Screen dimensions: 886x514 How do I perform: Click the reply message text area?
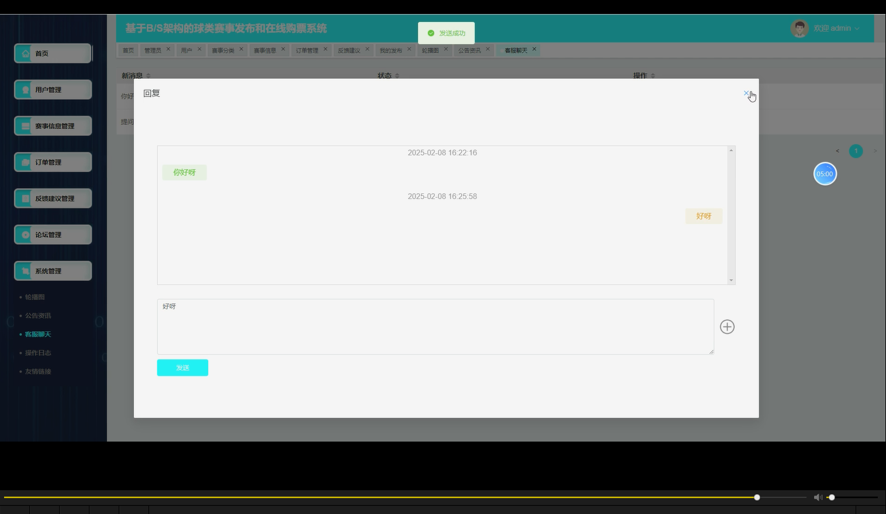pos(435,327)
